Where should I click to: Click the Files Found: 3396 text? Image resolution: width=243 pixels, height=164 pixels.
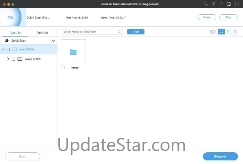tap(77, 17)
